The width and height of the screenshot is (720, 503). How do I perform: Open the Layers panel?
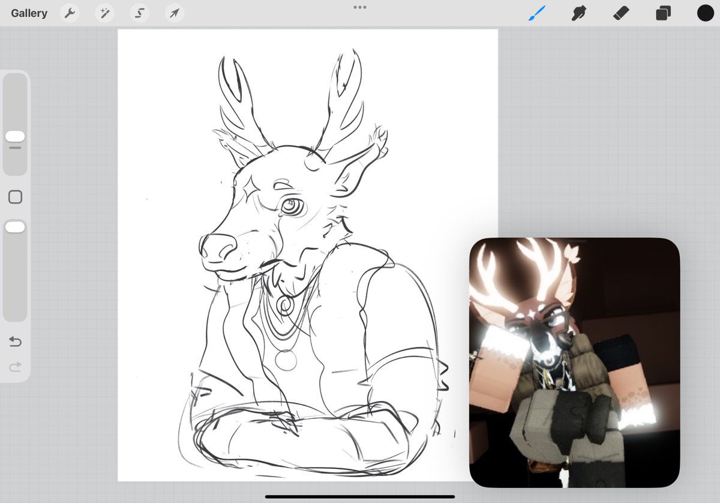(662, 13)
